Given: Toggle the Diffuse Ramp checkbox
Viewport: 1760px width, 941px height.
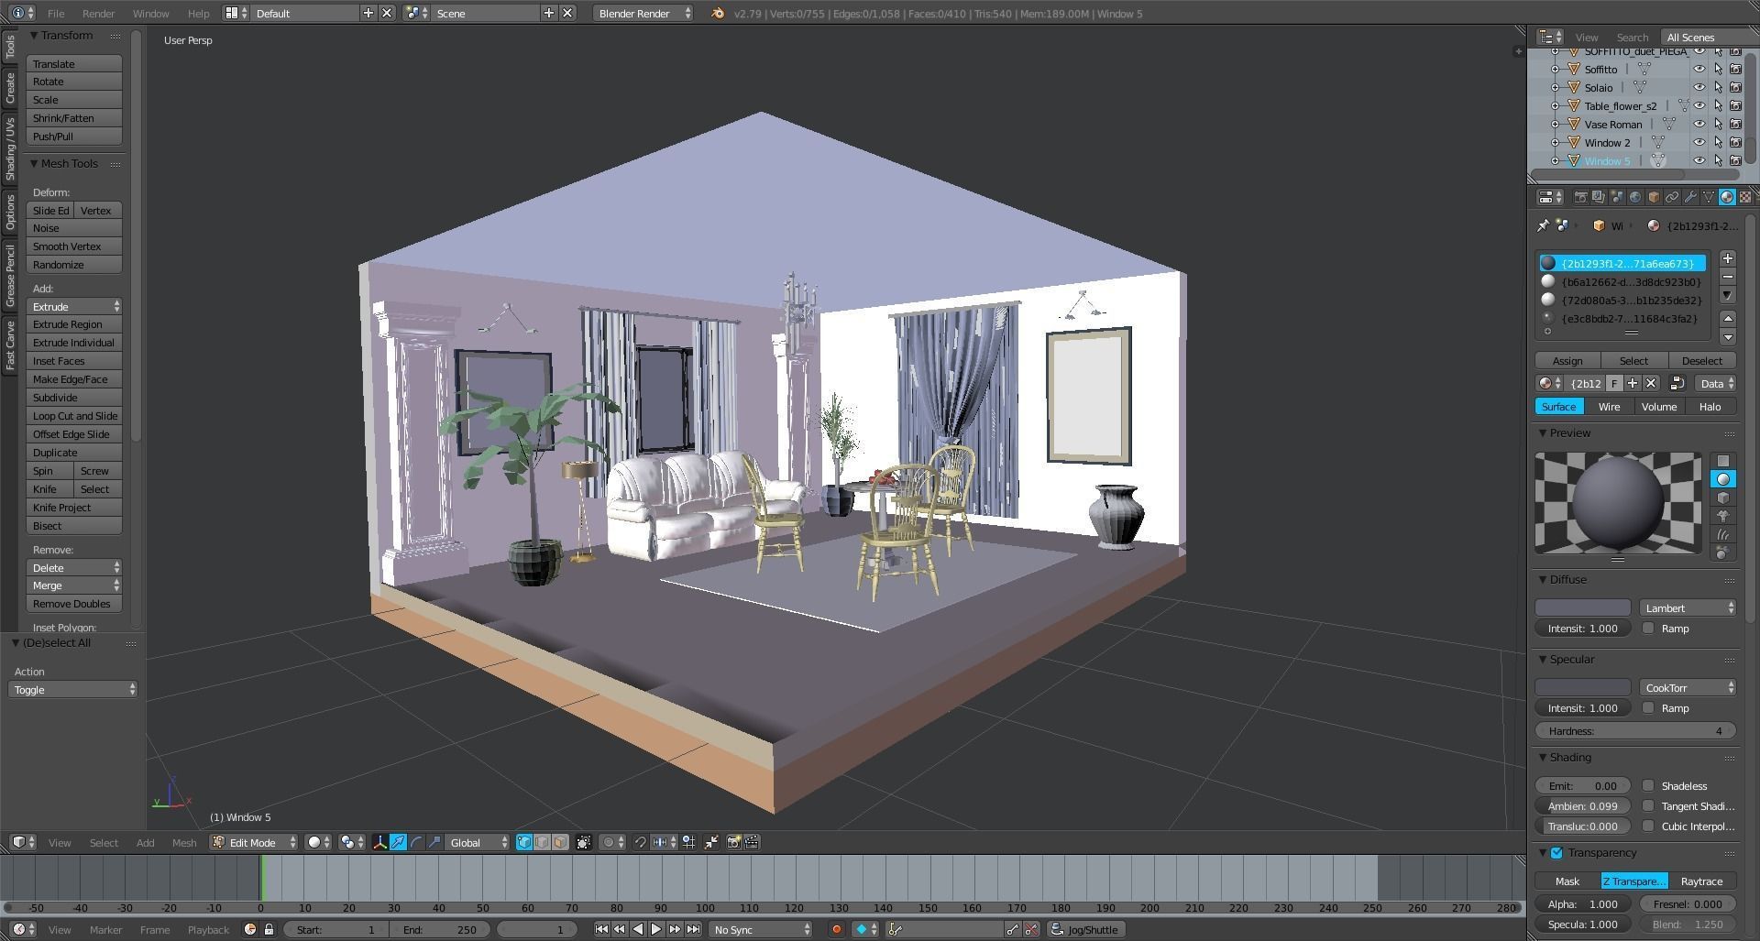Looking at the screenshot, I should 1648,628.
